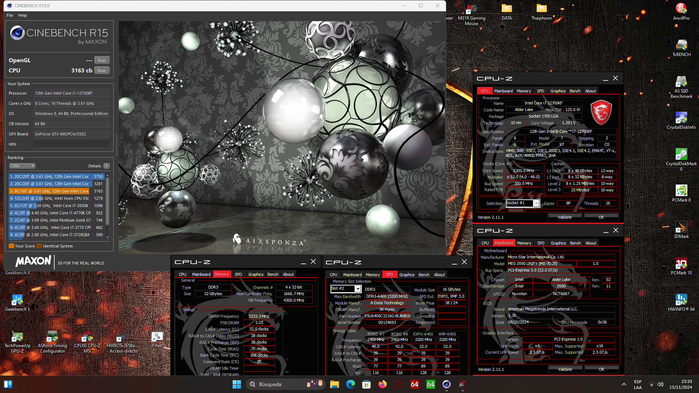Image resolution: width=699 pixels, height=393 pixels.
Task: Open the HWBOT x265 Benchmark shortcut
Action: pyautogui.click(x=122, y=342)
